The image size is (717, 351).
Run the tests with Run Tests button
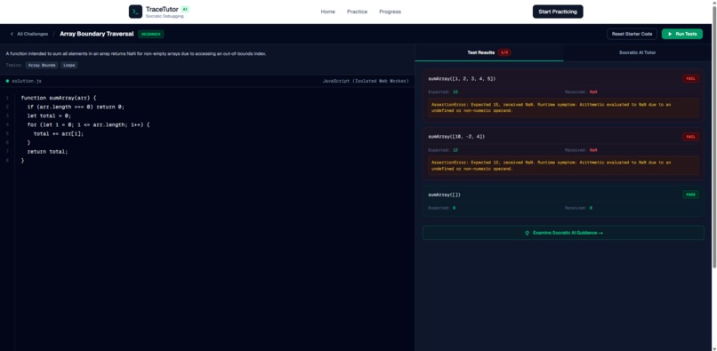coord(681,34)
